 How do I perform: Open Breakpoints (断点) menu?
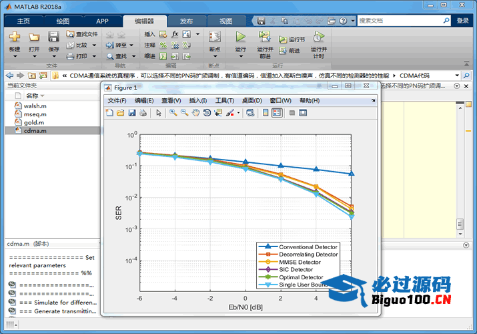(215, 44)
